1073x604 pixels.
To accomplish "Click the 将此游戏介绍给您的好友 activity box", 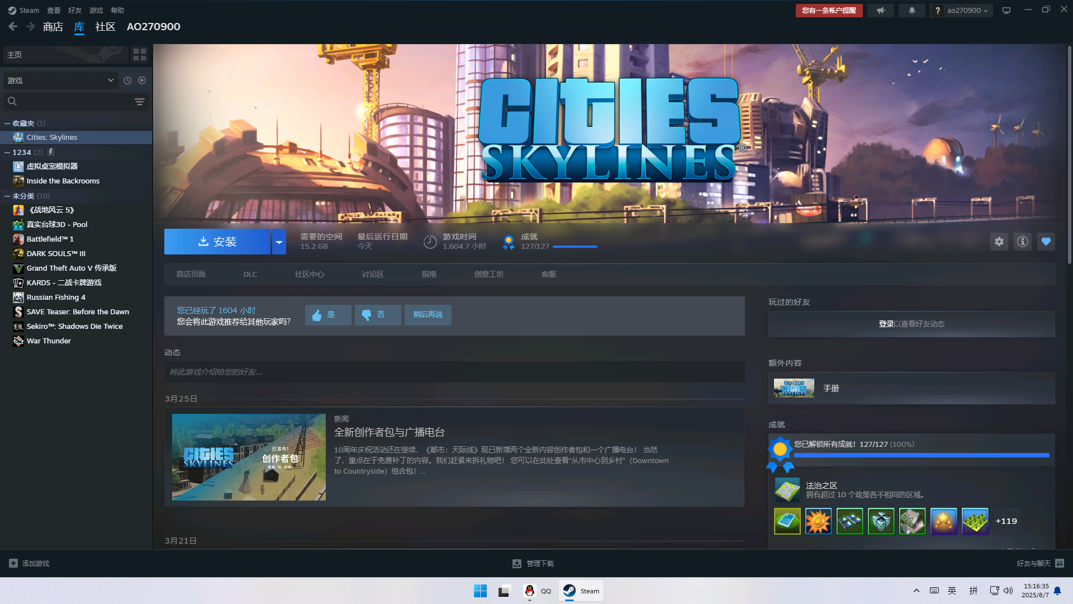I will (454, 372).
